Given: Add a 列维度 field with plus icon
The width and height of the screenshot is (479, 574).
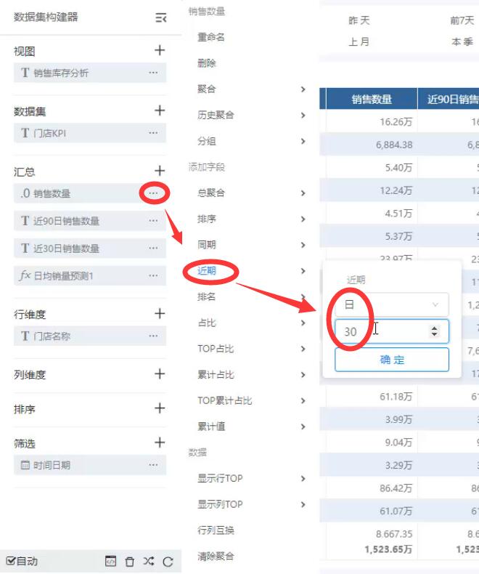Looking at the screenshot, I should (160, 373).
